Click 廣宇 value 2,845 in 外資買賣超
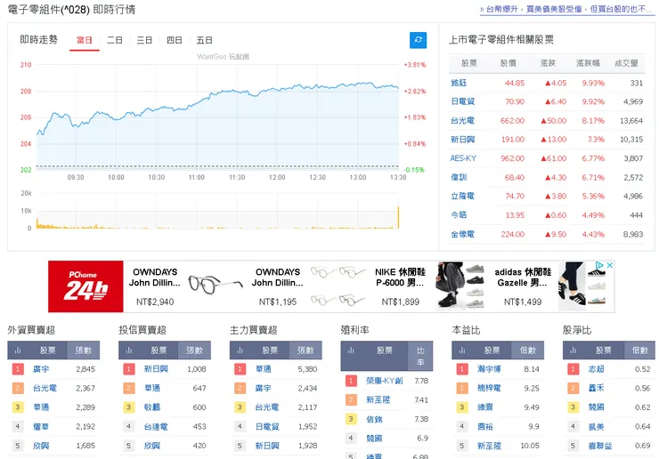The height and width of the screenshot is (459, 659). point(85,369)
